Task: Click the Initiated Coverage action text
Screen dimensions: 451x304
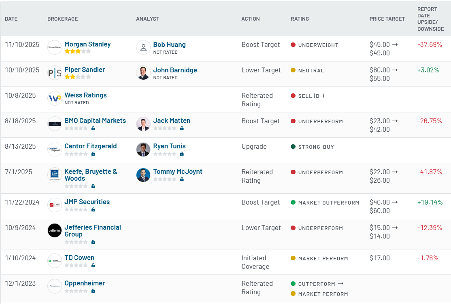Action: 255,262
